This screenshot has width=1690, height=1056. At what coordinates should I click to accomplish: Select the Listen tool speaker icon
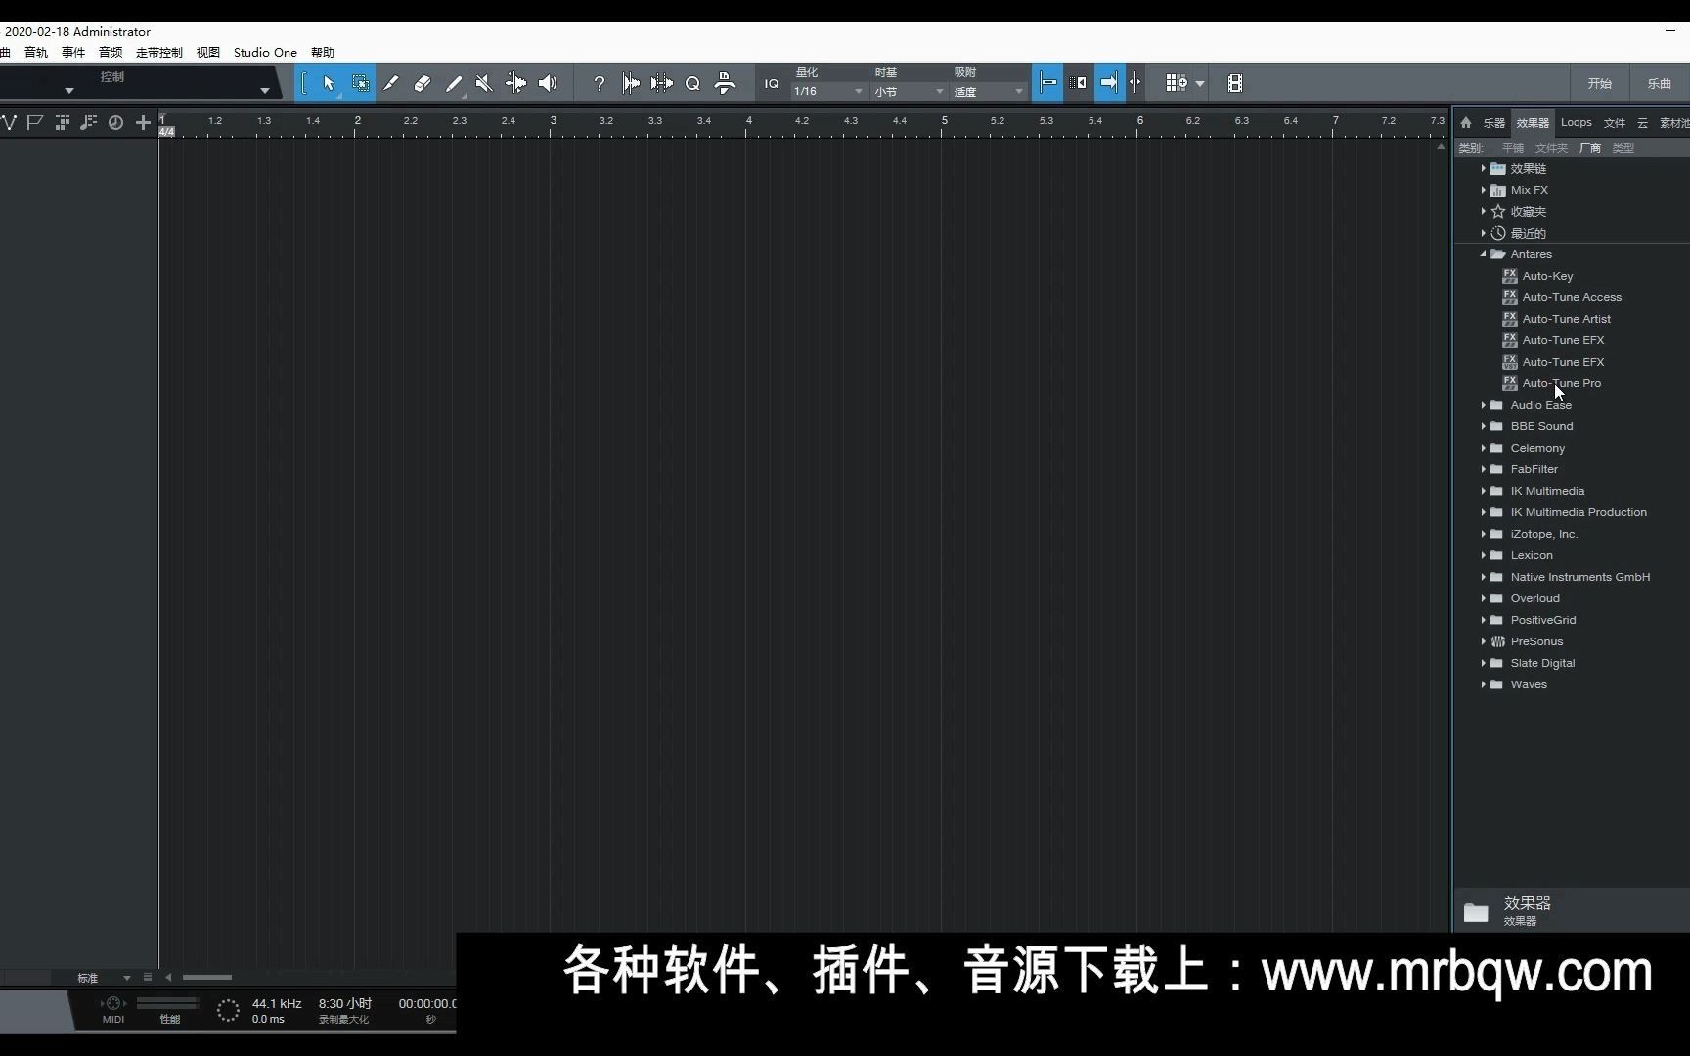tap(548, 83)
